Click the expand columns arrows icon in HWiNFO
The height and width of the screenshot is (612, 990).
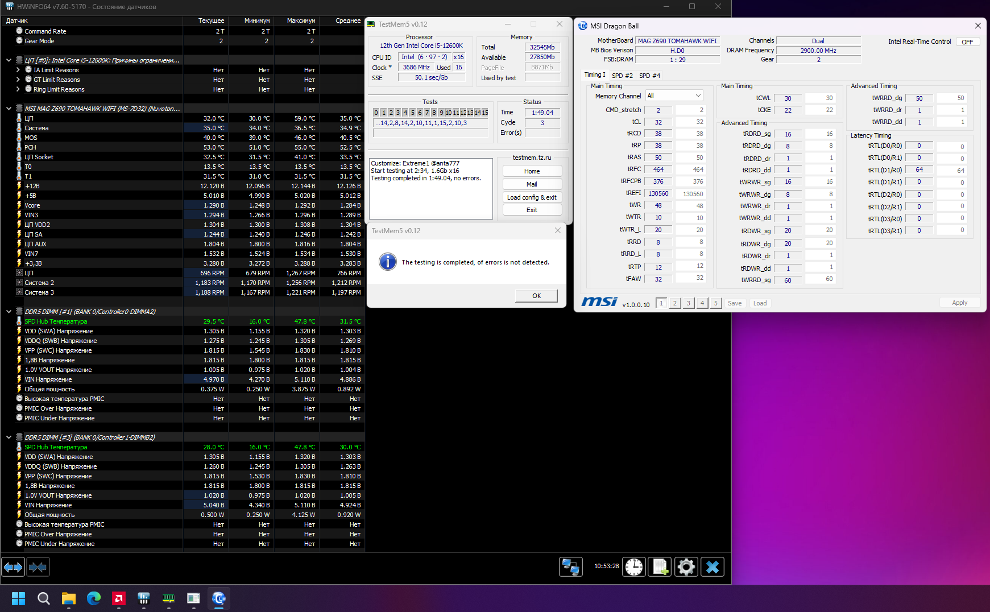pos(13,567)
